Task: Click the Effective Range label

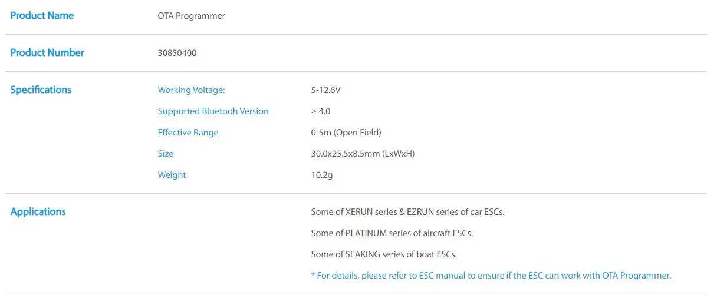Action: [188, 133]
